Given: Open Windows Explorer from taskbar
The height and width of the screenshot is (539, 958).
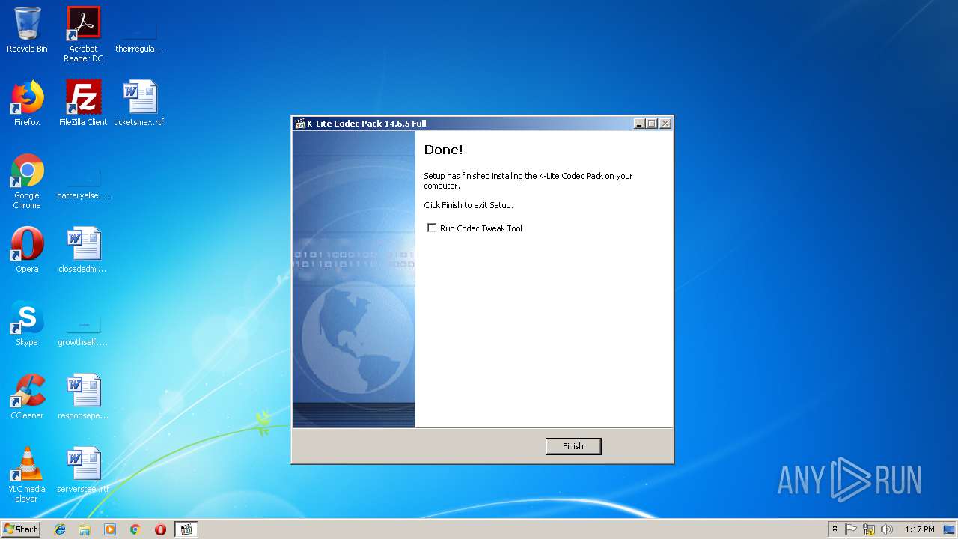Looking at the screenshot, I should coord(85,529).
